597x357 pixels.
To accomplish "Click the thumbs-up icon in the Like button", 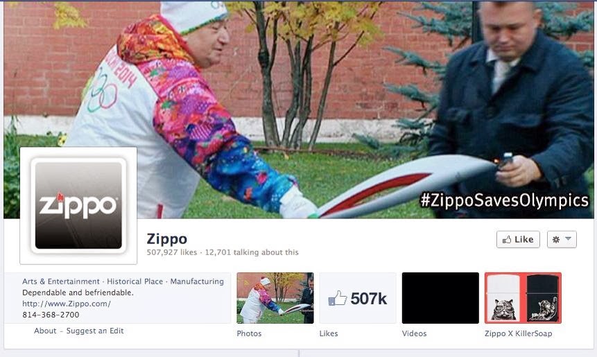I will pos(507,239).
